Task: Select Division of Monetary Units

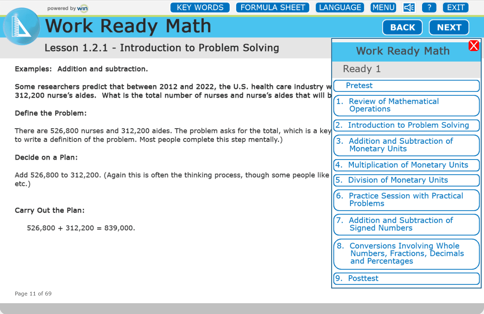Action: [406, 180]
